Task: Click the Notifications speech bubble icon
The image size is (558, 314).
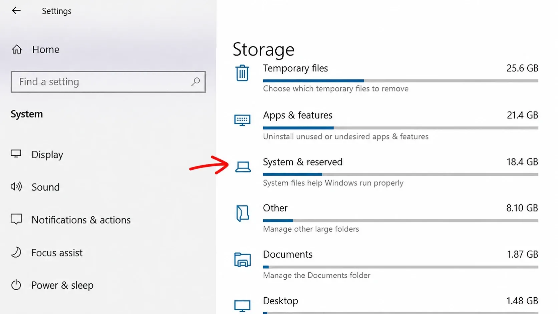Action: (x=16, y=219)
